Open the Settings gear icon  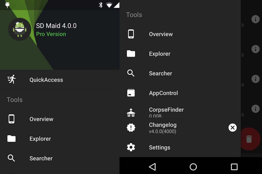click(x=131, y=147)
